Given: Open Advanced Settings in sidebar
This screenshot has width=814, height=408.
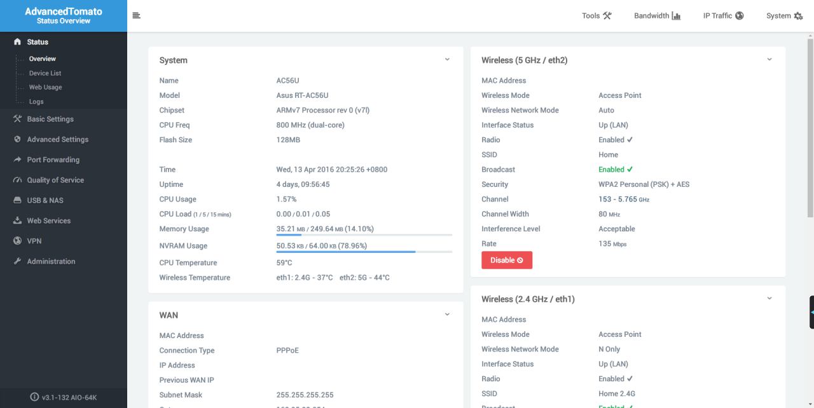Looking at the screenshot, I should tap(64, 139).
